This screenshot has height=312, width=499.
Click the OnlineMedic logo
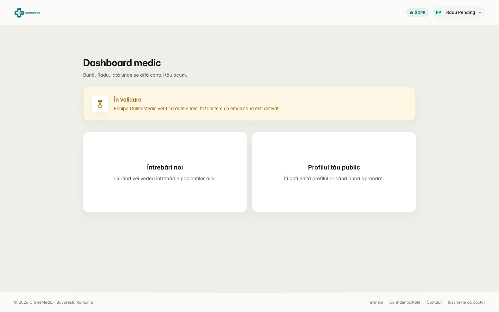pyautogui.click(x=27, y=13)
